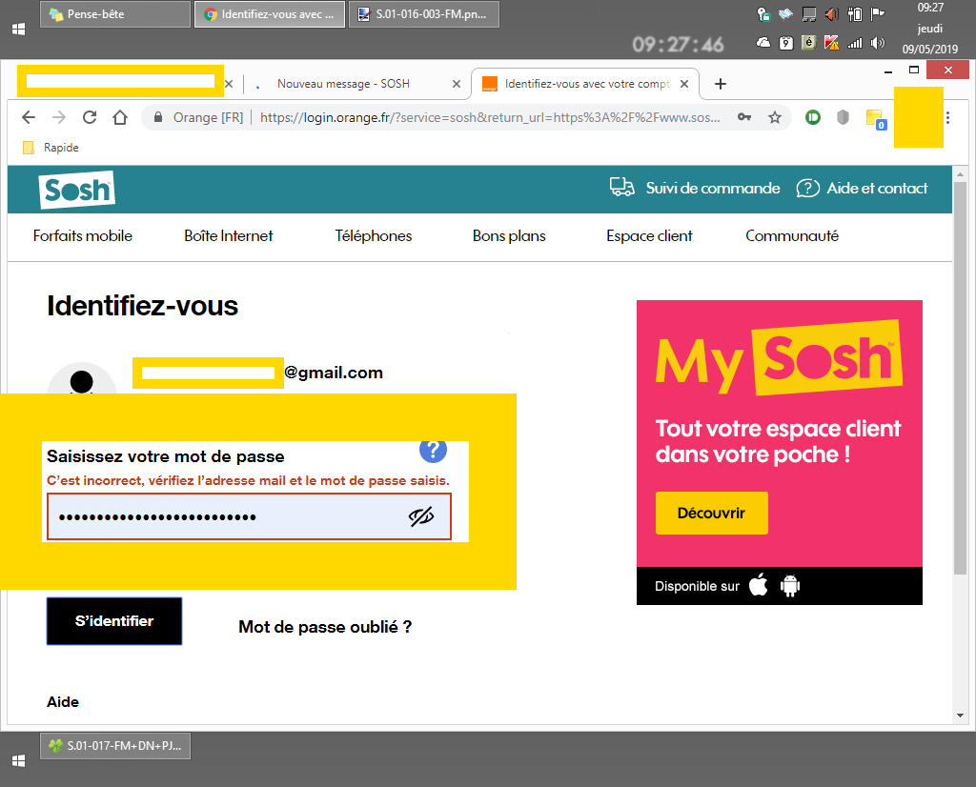The image size is (976, 787).
Task: Click the Apple App Store icon
Action: [x=758, y=585]
